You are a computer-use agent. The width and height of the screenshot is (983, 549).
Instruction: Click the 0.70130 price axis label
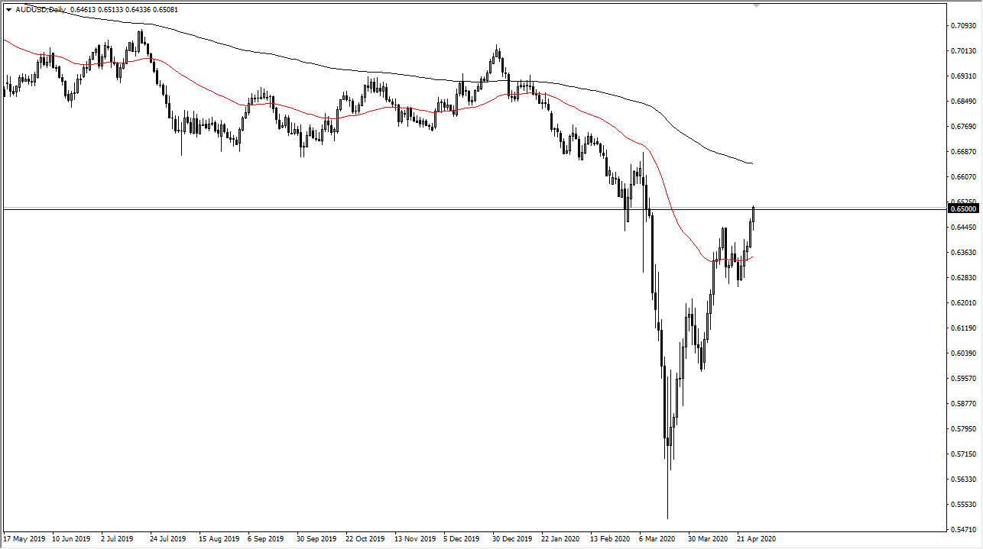pos(963,51)
